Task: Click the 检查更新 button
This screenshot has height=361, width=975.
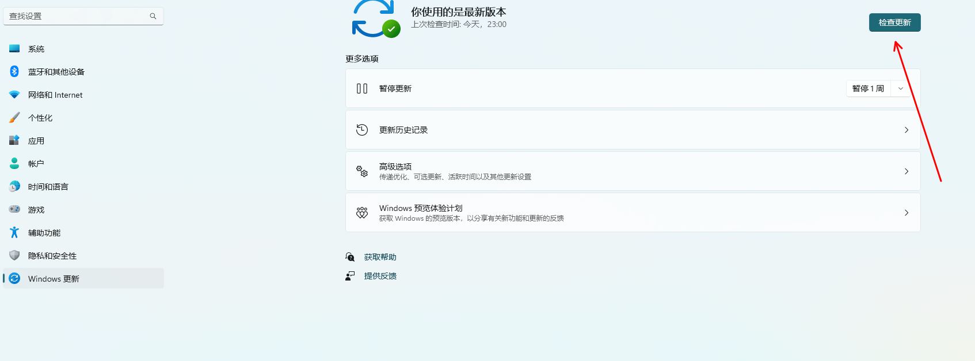Action: click(x=894, y=22)
